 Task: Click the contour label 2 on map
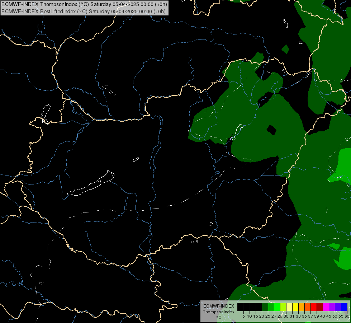point(347,139)
